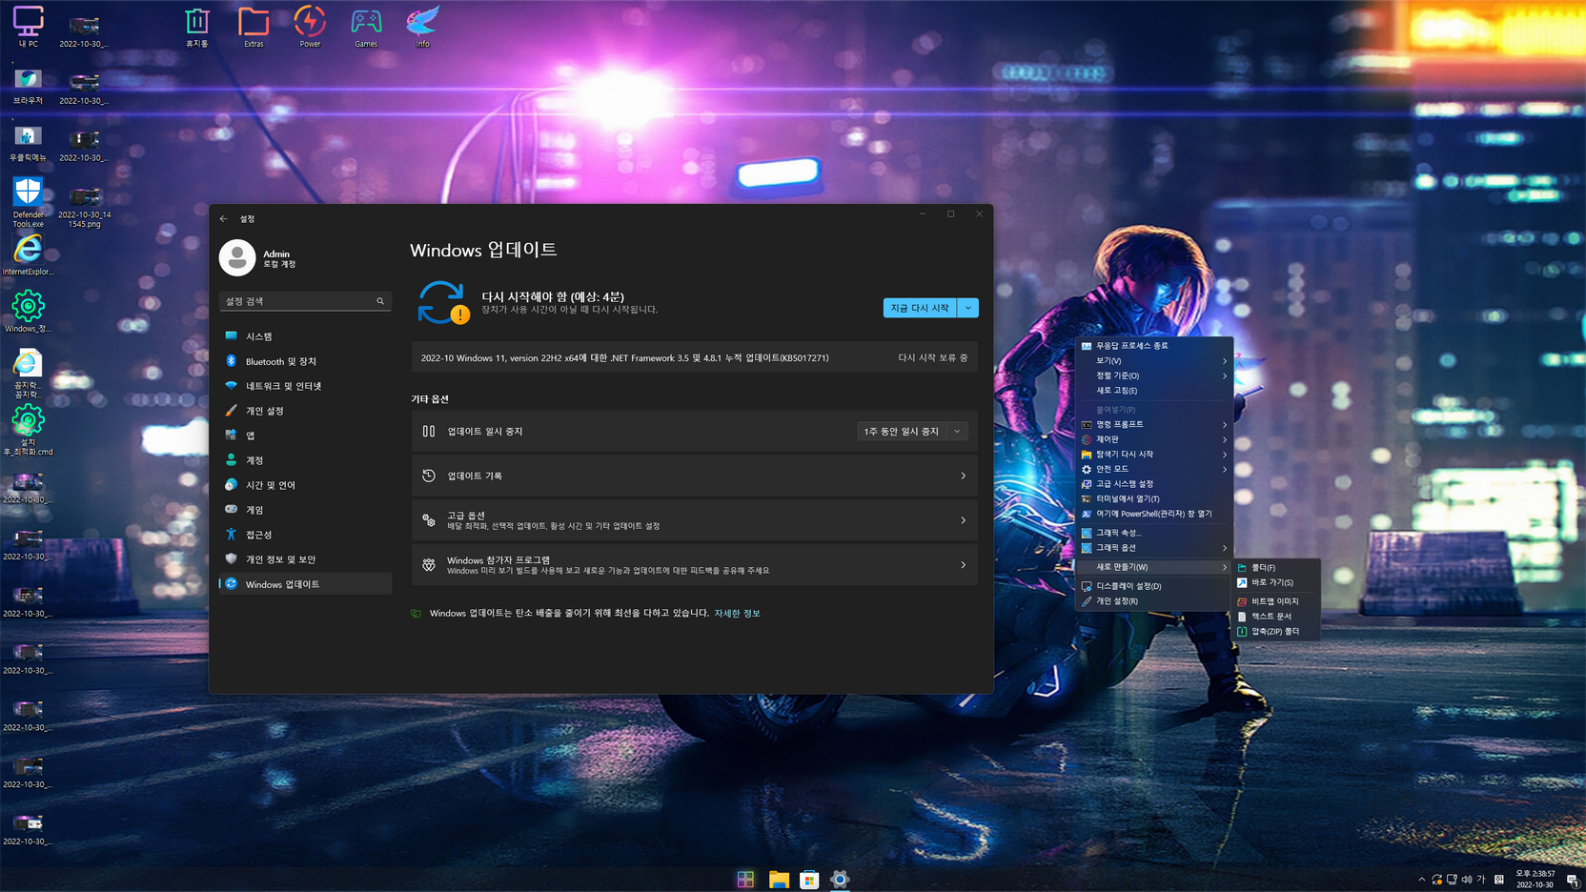The width and height of the screenshot is (1586, 892).
Task: Open 개인 설정 in the Settings sidebar
Action: [x=305, y=411]
